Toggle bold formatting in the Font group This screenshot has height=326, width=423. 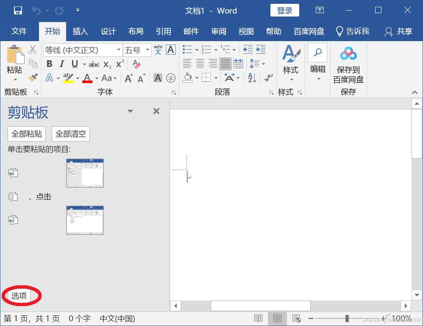coord(49,63)
